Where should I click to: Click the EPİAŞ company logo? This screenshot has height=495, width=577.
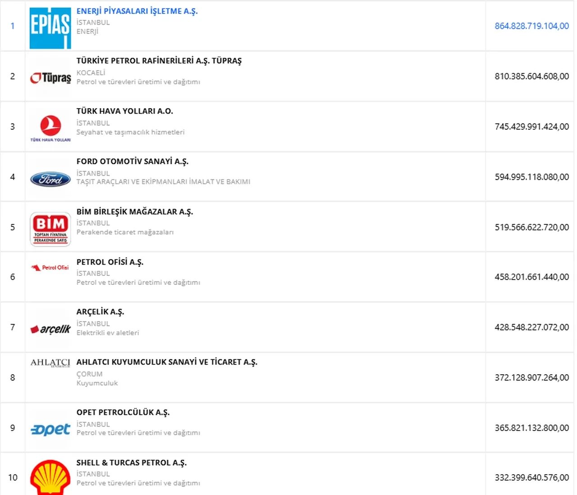coord(50,27)
